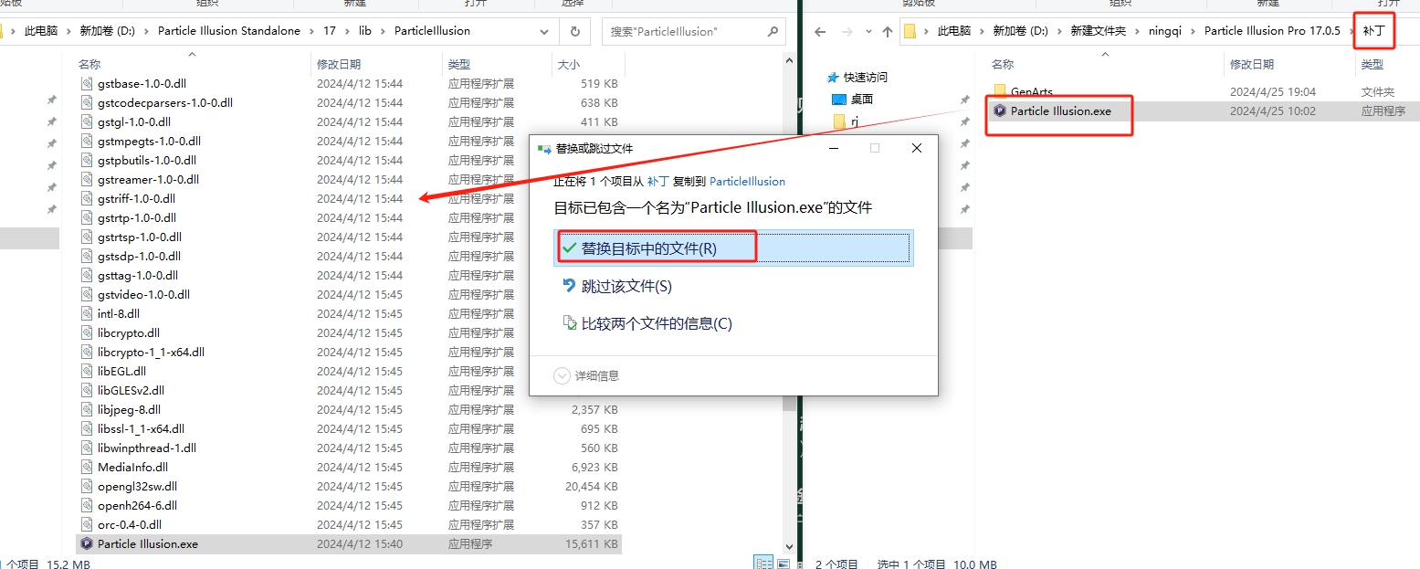1420x569 pixels.
Task: Open the address bar history dropdown in left window
Action: tap(544, 31)
